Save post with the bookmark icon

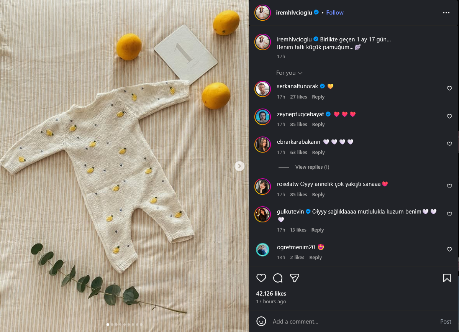447,278
